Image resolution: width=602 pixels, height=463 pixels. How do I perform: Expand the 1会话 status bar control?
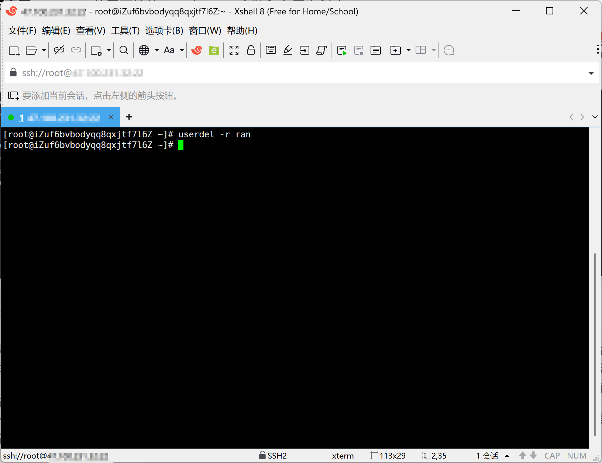pos(508,456)
